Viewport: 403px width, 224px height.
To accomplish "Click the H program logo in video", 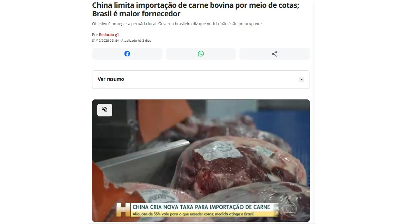I will (123, 210).
